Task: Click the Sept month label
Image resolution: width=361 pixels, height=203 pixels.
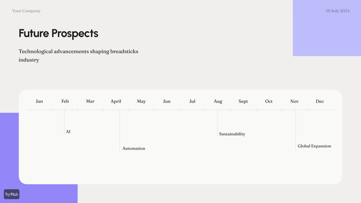Action: click(243, 101)
